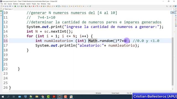The height and width of the screenshot is (99, 177).
Task: Click the Smart Insert status bar entry
Action: (x=115, y=93)
